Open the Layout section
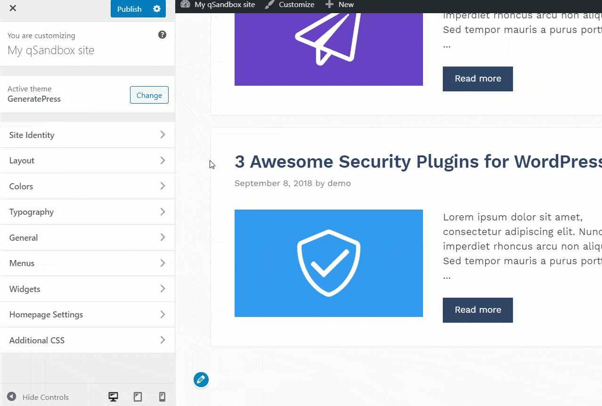The height and width of the screenshot is (406, 602). 87,161
